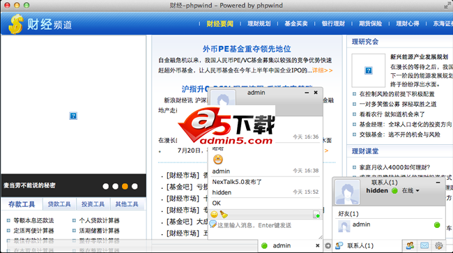Screen dimensions: 453x253
Task: Click the contacts bubble icon next to 联系人(1)
Action: [x=339, y=246]
